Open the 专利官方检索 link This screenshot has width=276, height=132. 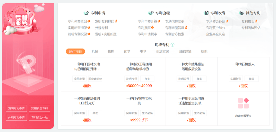click(x=175, y=34)
